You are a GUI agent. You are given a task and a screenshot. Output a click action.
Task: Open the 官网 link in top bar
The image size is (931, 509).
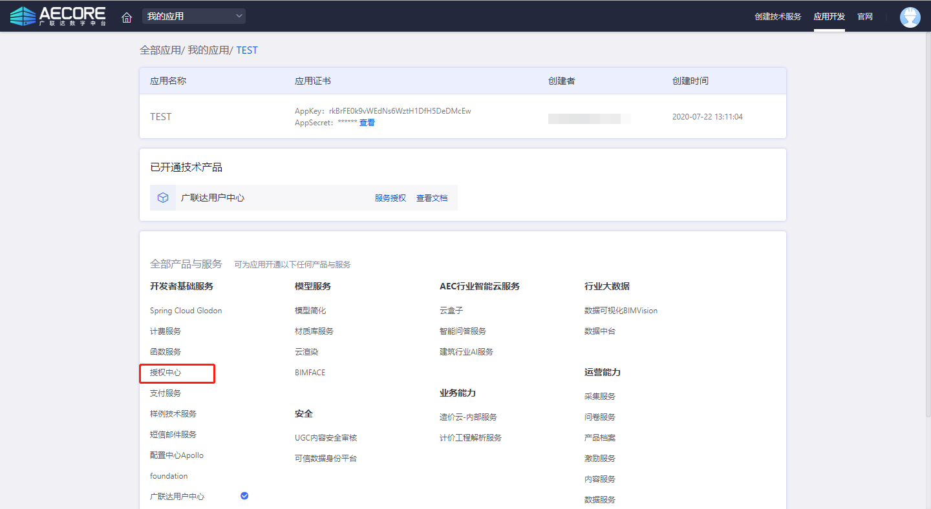click(x=864, y=17)
